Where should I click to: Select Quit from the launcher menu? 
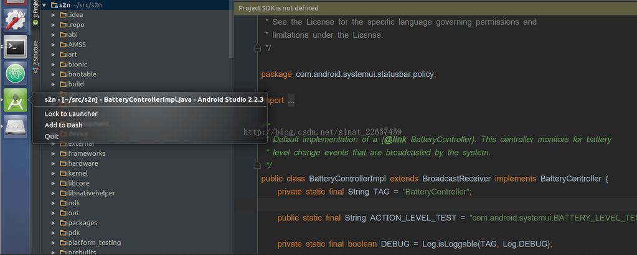52,136
